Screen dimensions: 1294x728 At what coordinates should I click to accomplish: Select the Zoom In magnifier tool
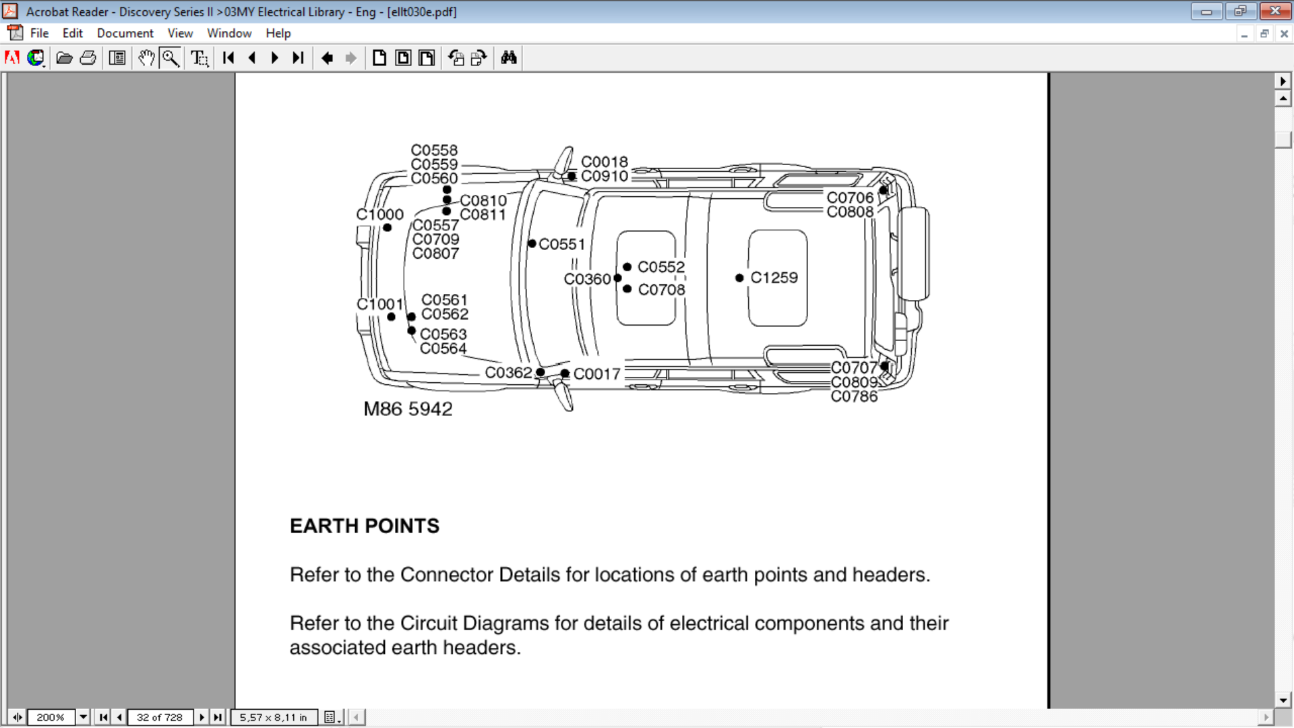171,58
